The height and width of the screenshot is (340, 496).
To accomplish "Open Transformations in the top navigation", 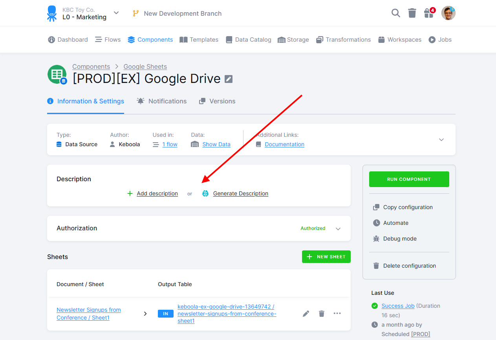I will click(x=343, y=40).
